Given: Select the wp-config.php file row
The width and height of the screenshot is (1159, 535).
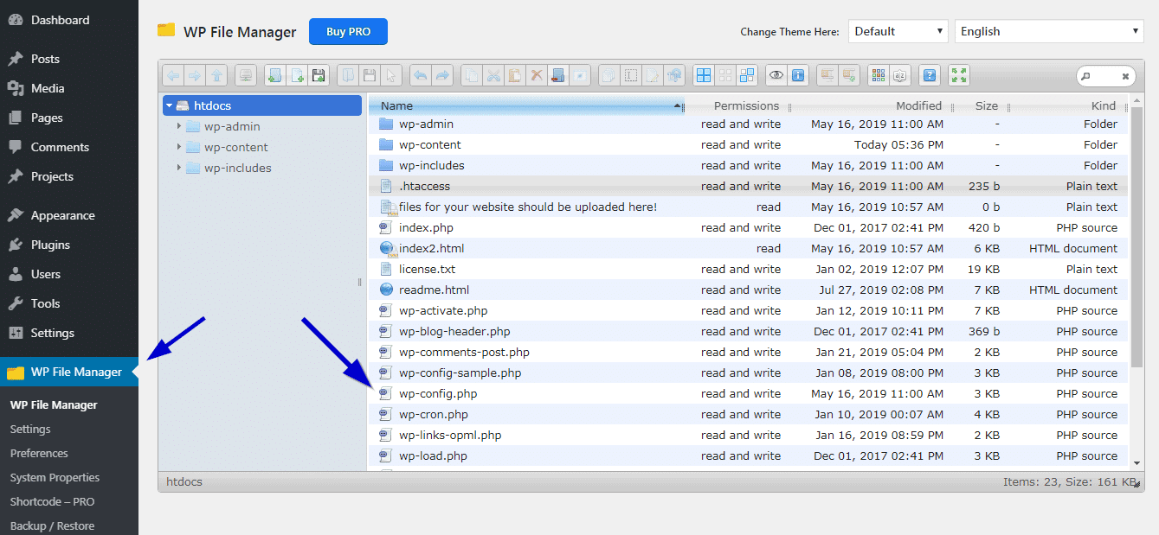Looking at the screenshot, I should pyautogui.click(x=749, y=393).
